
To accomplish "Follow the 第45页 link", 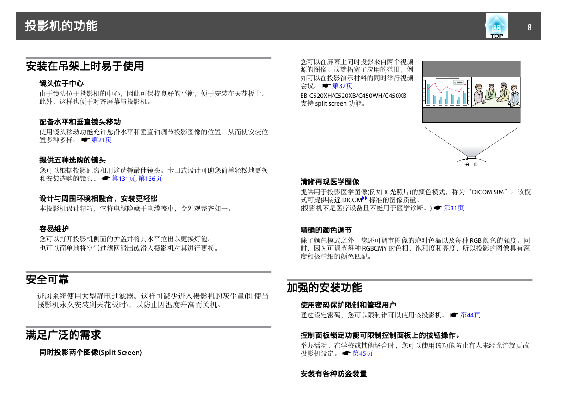I will pos(362,353).
